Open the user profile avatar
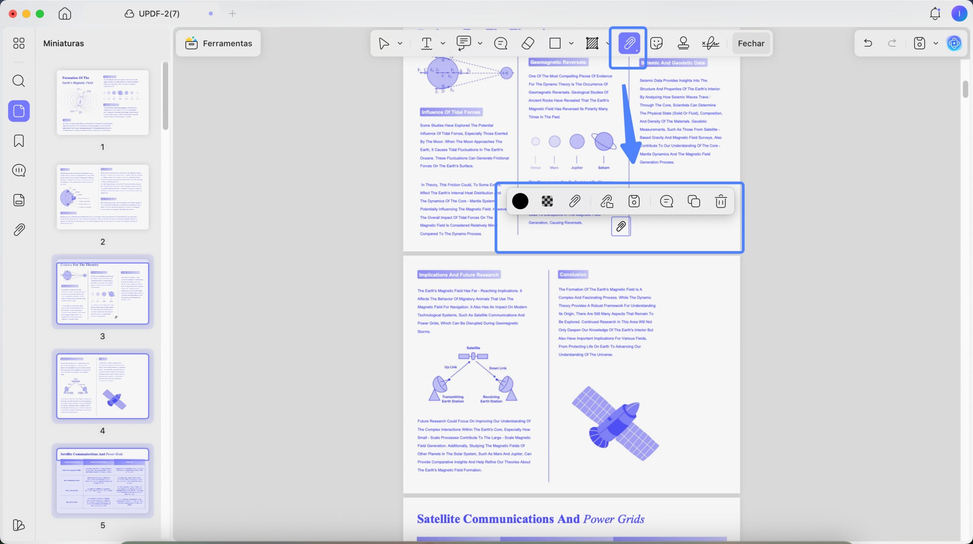973x544 pixels. click(x=959, y=14)
